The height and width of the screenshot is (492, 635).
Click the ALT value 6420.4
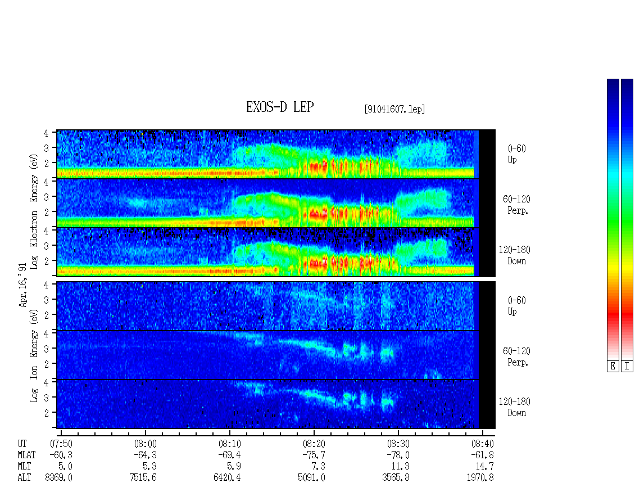pos(227,478)
